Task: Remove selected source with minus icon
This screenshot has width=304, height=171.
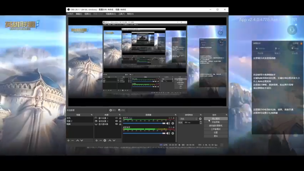Action: [x=101, y=140]
